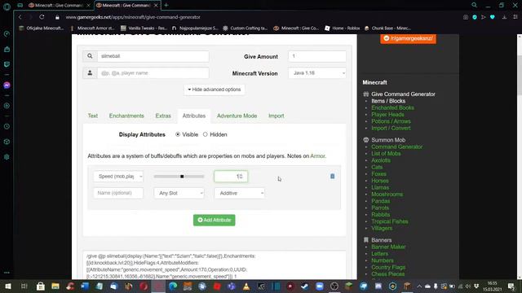522x293 pixels.
Task: Open the browser snapshot camera icon
Action: (x=466, y=17)
